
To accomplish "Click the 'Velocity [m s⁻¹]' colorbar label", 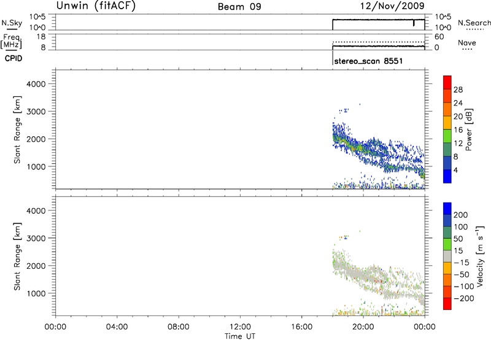I will (480, 256).
